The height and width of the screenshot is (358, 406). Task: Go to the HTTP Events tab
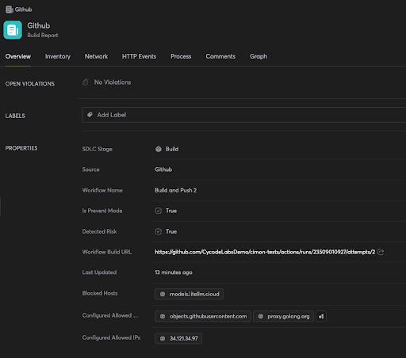(x=139, y=56)
